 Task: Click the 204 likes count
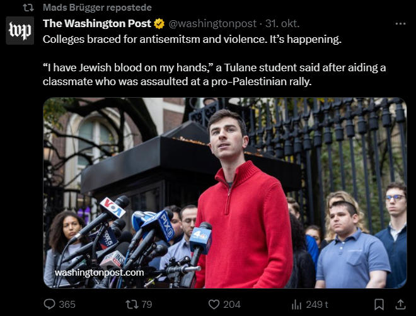point(232,304)
